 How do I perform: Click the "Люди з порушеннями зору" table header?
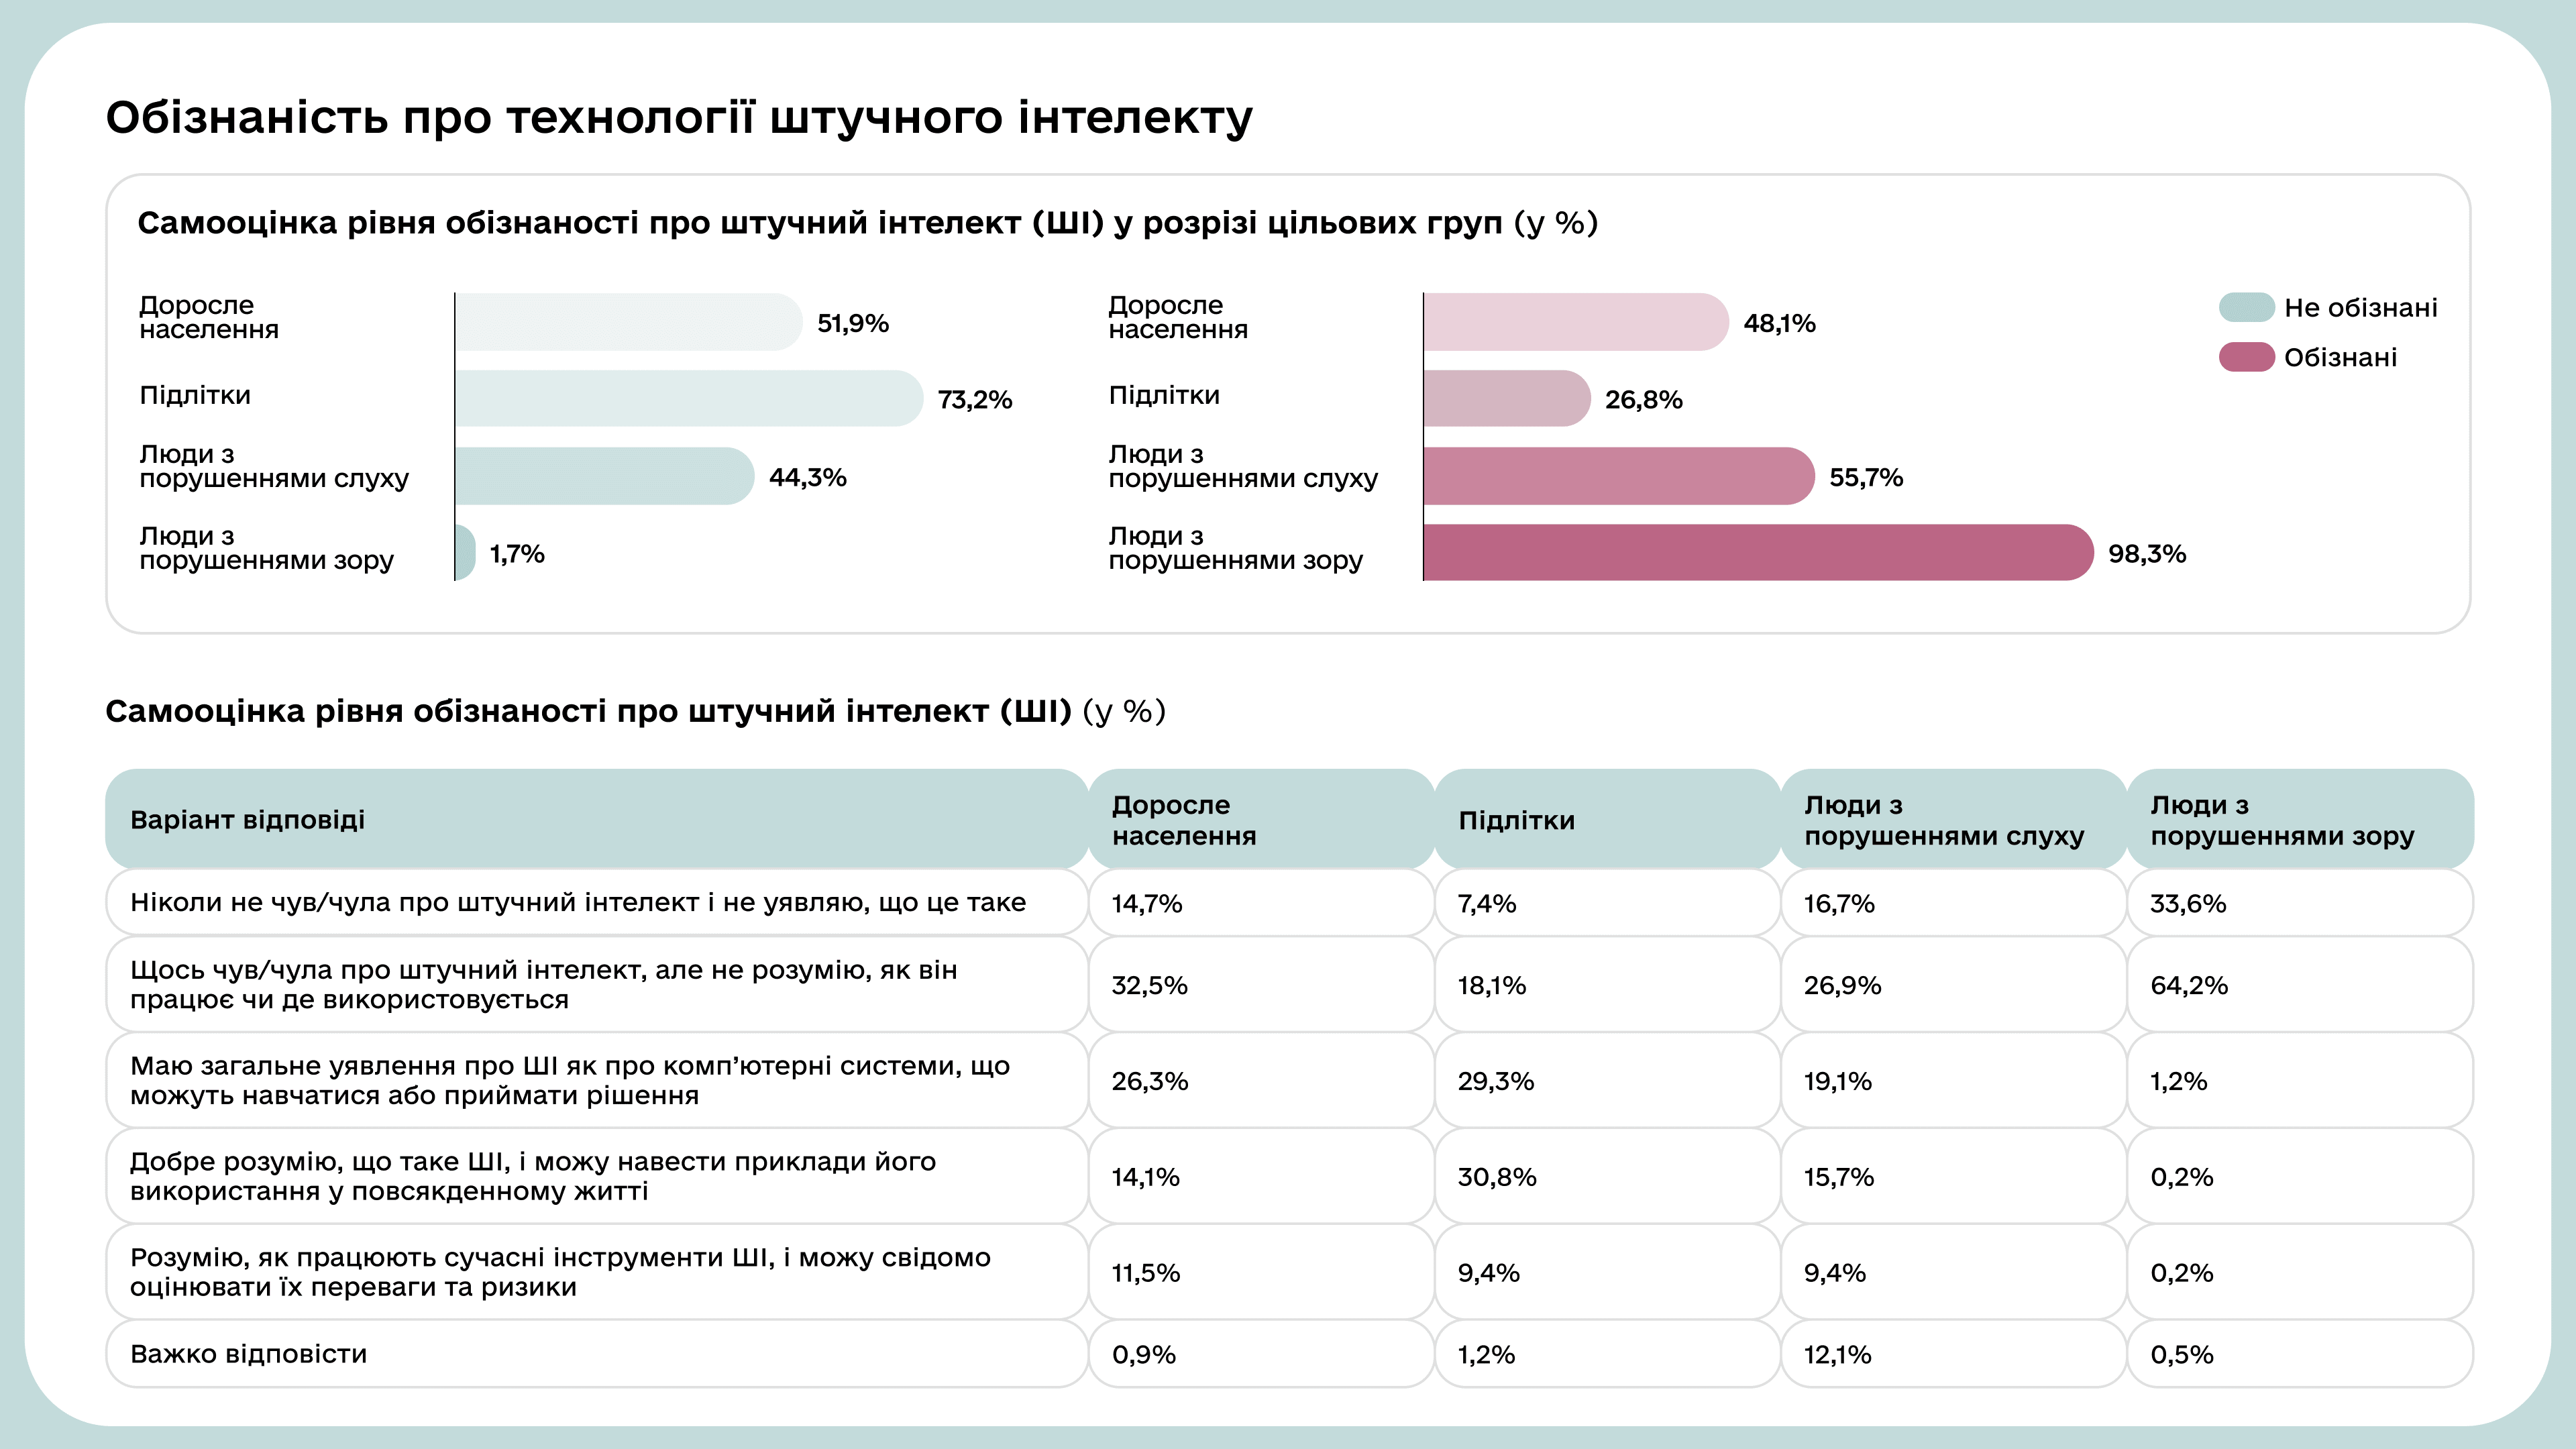click(x=2281, y=820)
